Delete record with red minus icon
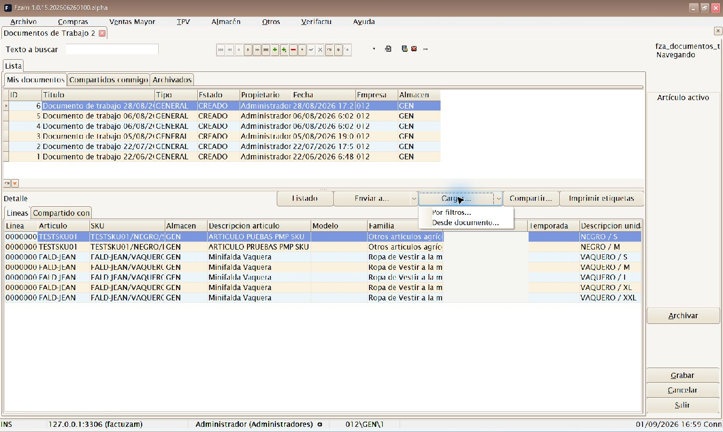The width and height of the screenshot is (723, 432). coord(293,49)
